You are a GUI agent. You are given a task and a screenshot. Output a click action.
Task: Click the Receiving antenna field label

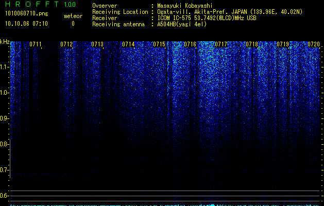point(118,24)
